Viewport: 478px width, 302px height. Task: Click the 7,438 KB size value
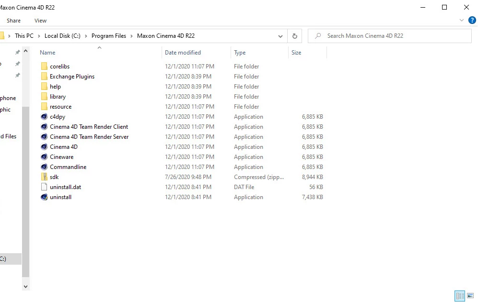coord(313,197)
